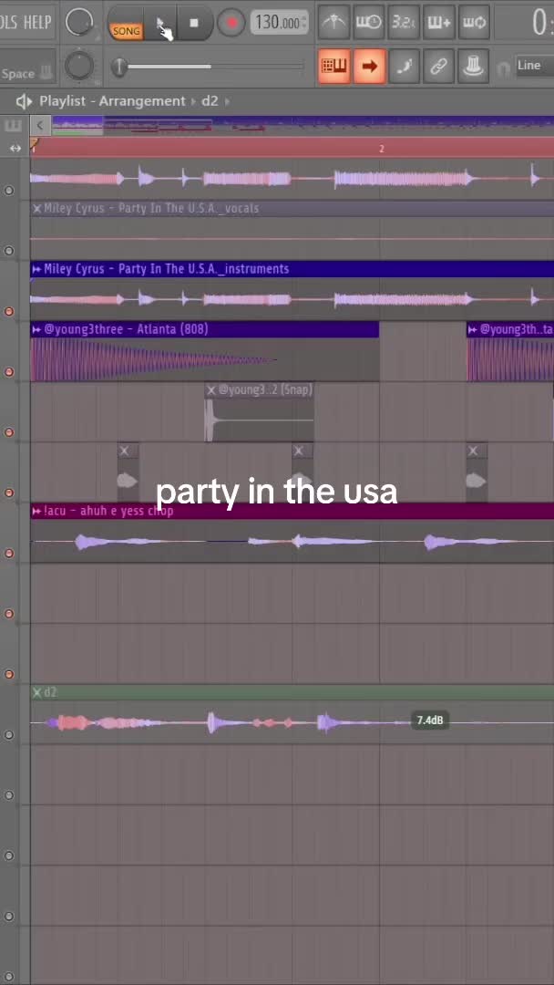This screenshot has height=985, width=554.
Task: Adjust the master volume knob
Action: [79, 23]
